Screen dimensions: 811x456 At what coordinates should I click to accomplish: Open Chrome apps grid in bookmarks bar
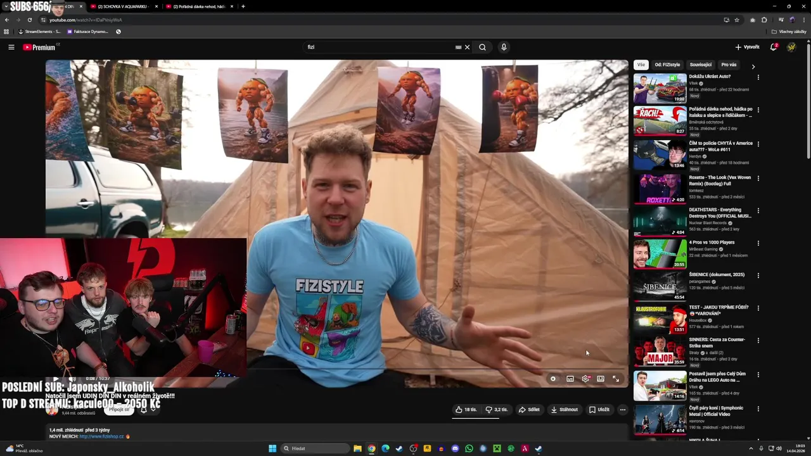[x=6, y=32]
